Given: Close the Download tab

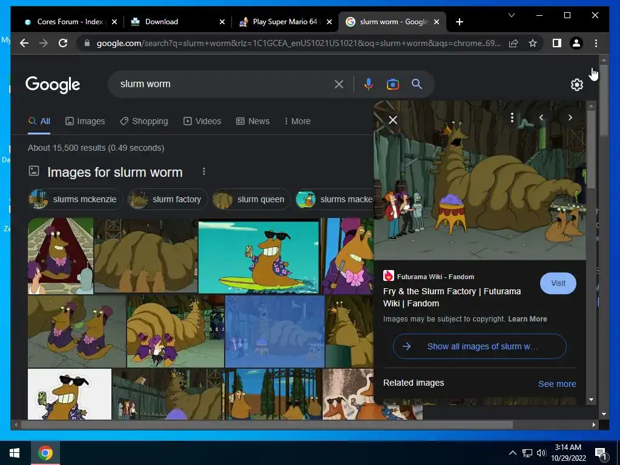Looking at the screenshot, I should coord(222,22).
